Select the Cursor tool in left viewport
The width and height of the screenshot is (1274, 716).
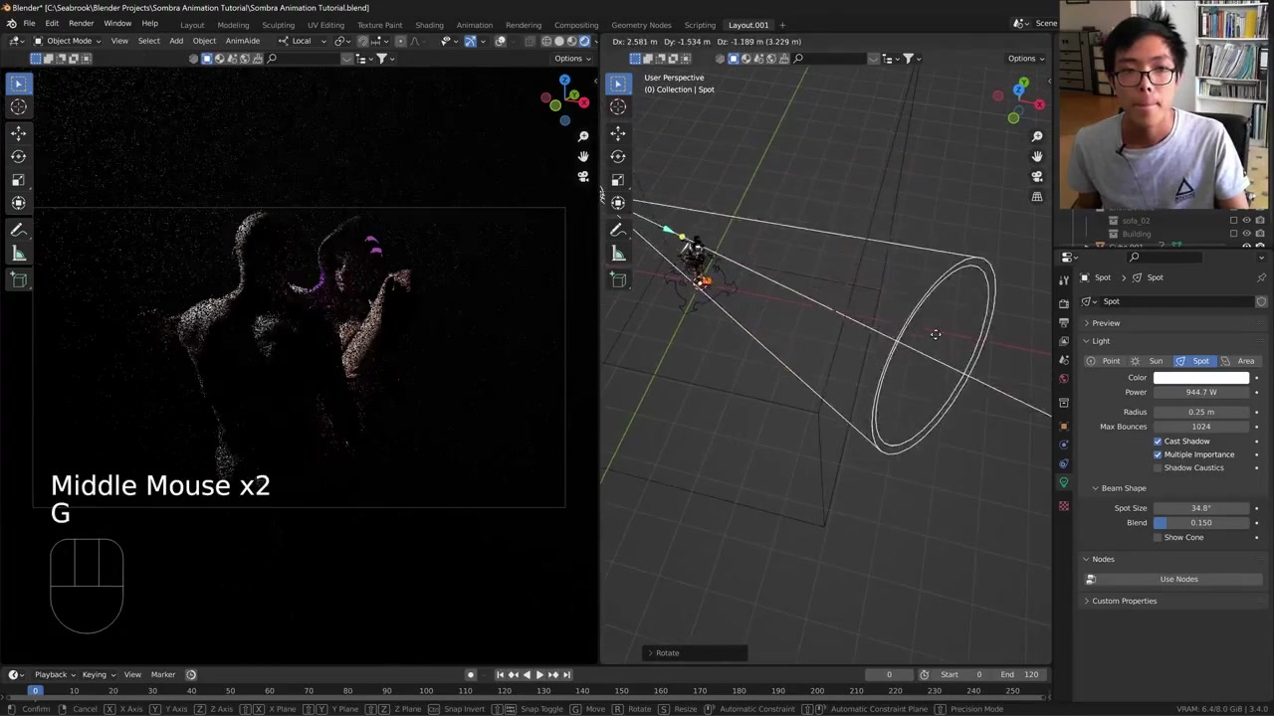[19, 107]
